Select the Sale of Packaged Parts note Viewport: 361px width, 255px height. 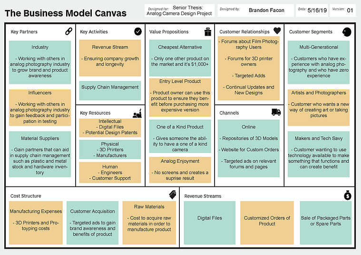coord(325,223)
